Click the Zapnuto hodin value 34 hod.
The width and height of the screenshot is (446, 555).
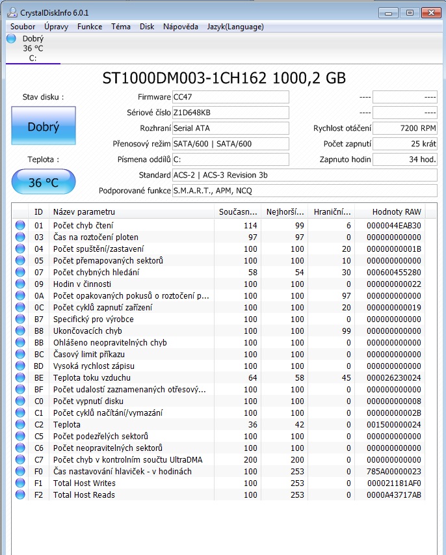(405, 159)
